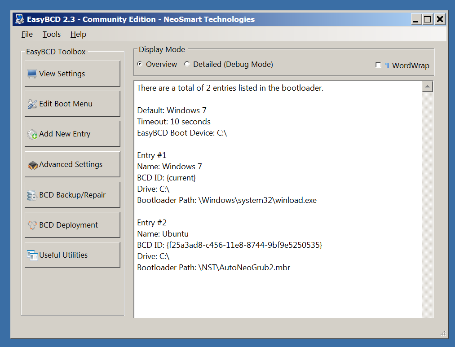The image size is (455, 347).
Task: Click the BCD Deployment icon
Action: pos(32,225)
